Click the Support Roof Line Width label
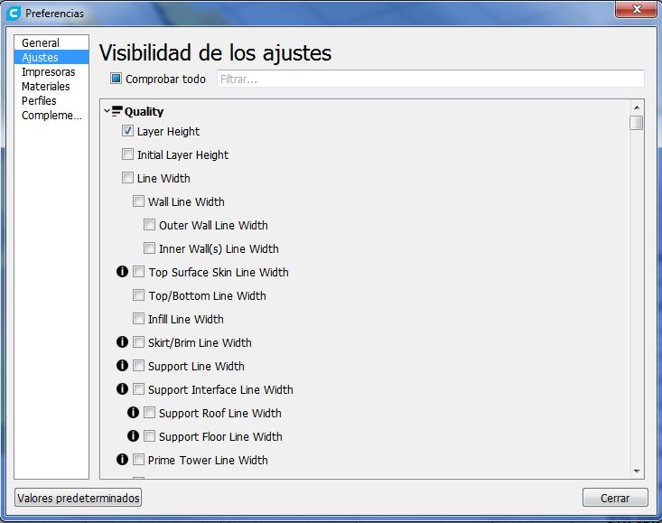662x523 pixels. coord(220,413)
